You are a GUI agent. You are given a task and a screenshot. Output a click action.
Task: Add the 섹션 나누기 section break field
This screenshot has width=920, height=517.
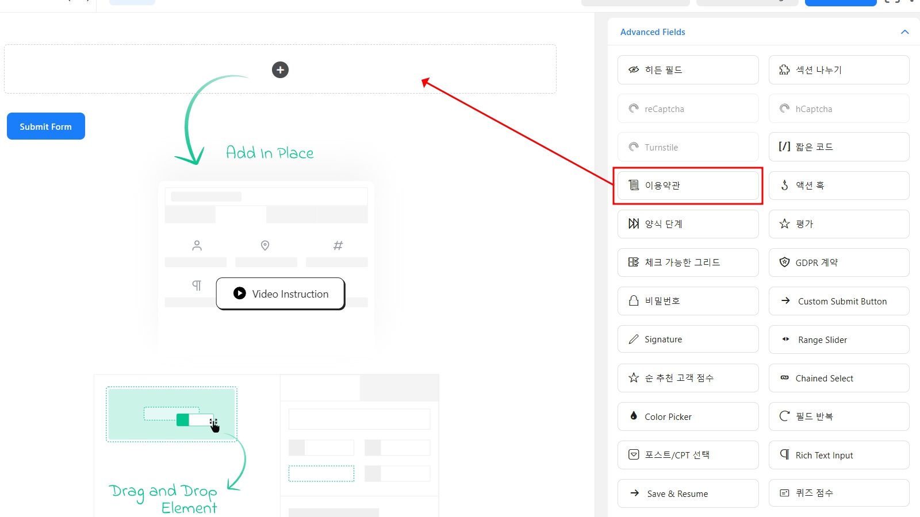coord(839,70)
